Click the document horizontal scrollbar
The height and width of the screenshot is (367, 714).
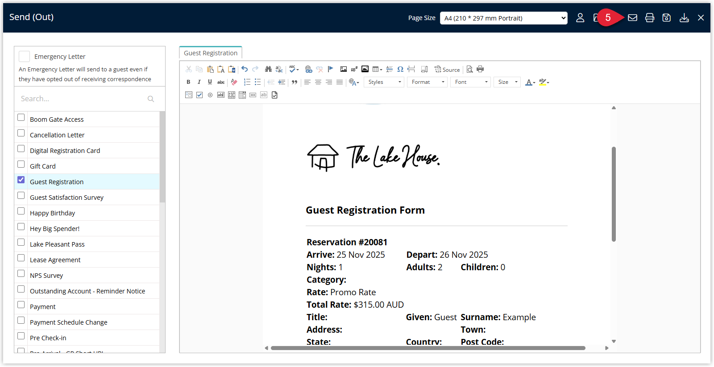[428, 348]
